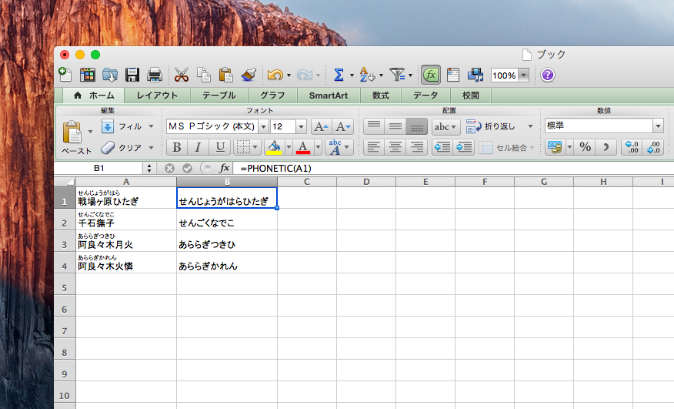This screenshot has height=409, width=674.
Task: Apply red font color A
Action: click(x=303, y=148)
